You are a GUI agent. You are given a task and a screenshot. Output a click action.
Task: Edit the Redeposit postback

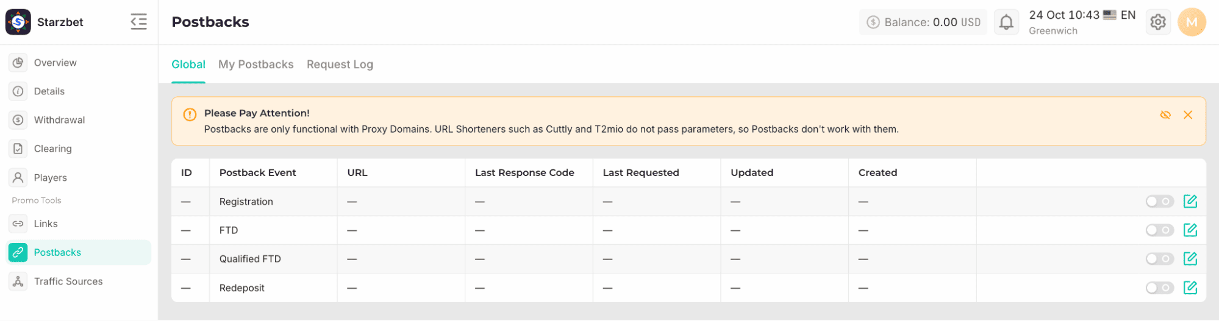1190,287
